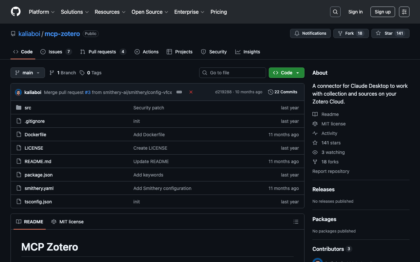Click the Sign up button

click(x=382, y=12)
